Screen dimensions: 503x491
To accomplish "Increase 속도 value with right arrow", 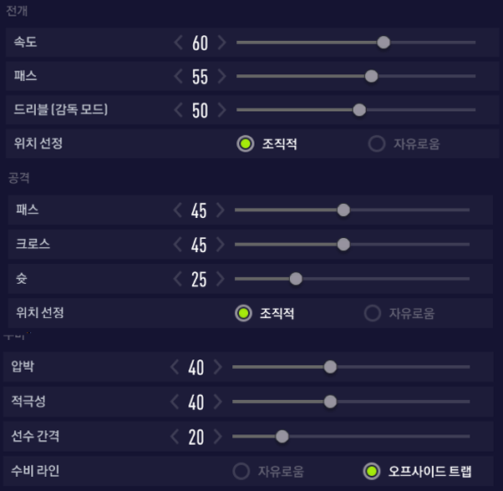I will 221,43.
